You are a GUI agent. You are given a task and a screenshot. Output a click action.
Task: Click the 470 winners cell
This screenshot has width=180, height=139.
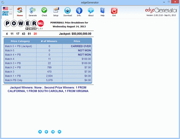click(49, 72)
